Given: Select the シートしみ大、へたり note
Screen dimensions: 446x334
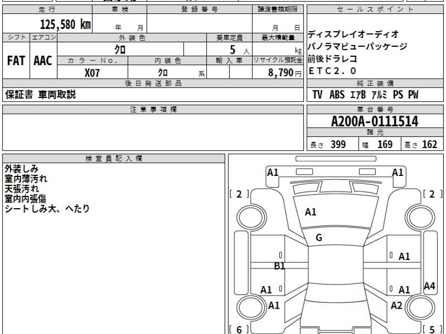Looking at the screenshot, I should click(x=47, y=209).
